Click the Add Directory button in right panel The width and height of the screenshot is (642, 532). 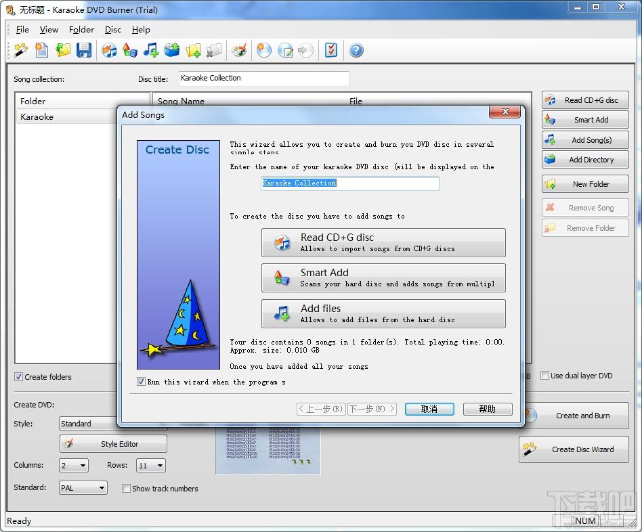585,160
